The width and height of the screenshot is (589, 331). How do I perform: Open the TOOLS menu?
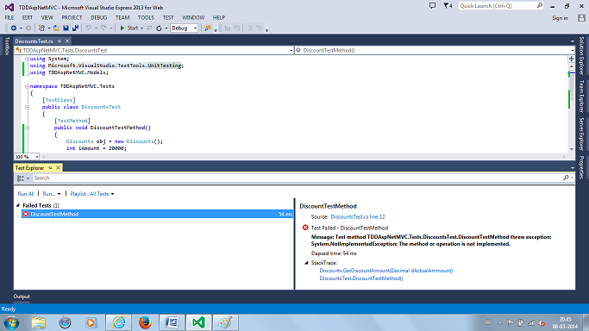pos(146,17)
